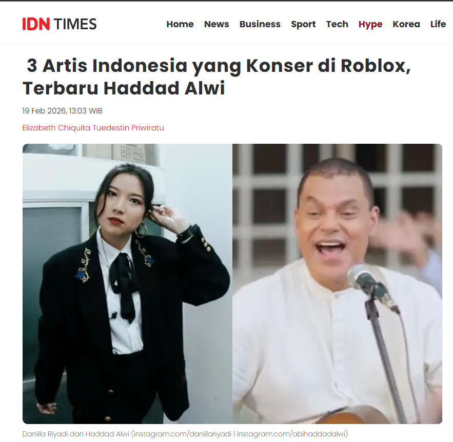Open the Tech section
Viewport: 453px width, 442px height.
[337, 24]
